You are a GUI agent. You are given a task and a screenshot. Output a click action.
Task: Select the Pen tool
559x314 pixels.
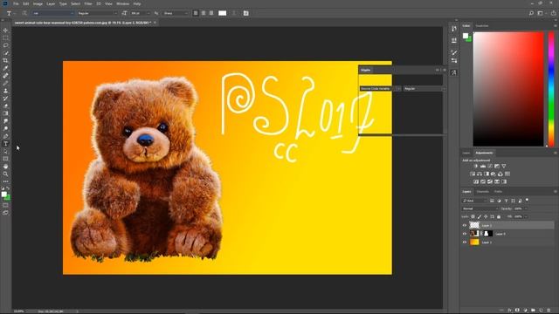pyautogui.click(x=5, y=136)
